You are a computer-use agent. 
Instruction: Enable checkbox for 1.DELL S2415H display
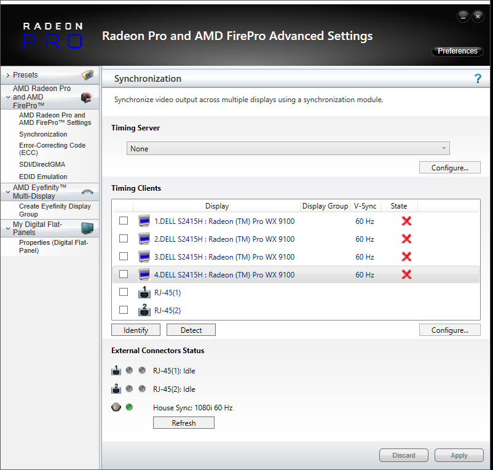point(124,221)
